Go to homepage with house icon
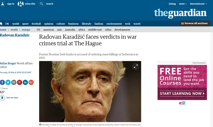Screen dimensions: 213x127 click(x=1, y=24)
